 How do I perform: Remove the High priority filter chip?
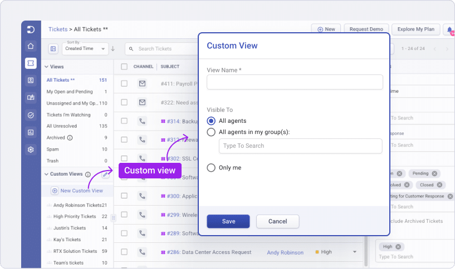[398, 247]
